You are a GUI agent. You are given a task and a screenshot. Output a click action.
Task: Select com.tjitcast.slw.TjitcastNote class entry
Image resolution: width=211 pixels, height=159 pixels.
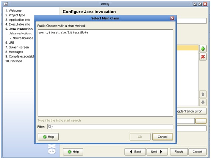coord(63,33)
